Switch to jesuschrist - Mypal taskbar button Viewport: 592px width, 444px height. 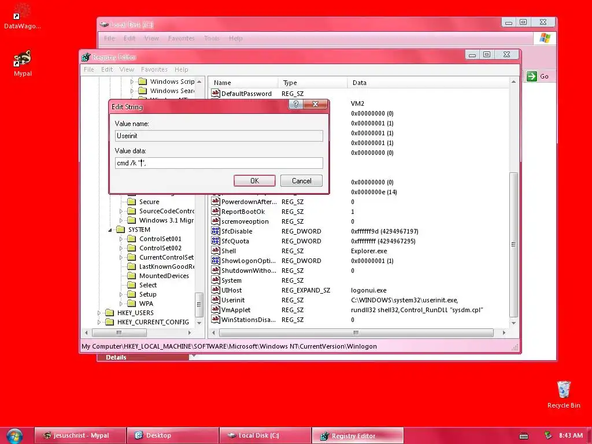[x=80, y=436]
